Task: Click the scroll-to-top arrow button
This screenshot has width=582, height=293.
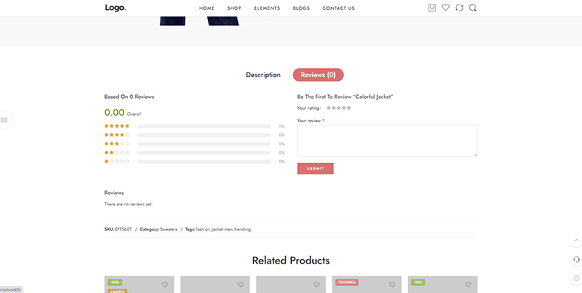Action: (576, 240)
